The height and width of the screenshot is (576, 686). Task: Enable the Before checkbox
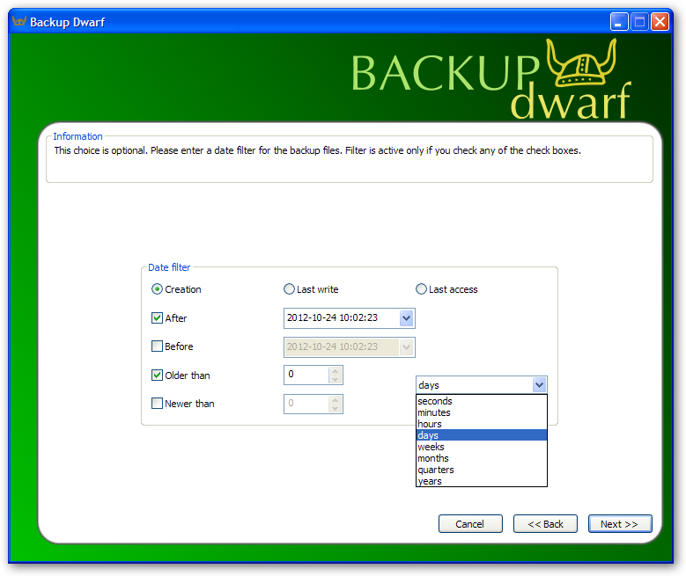click(157, 346)
